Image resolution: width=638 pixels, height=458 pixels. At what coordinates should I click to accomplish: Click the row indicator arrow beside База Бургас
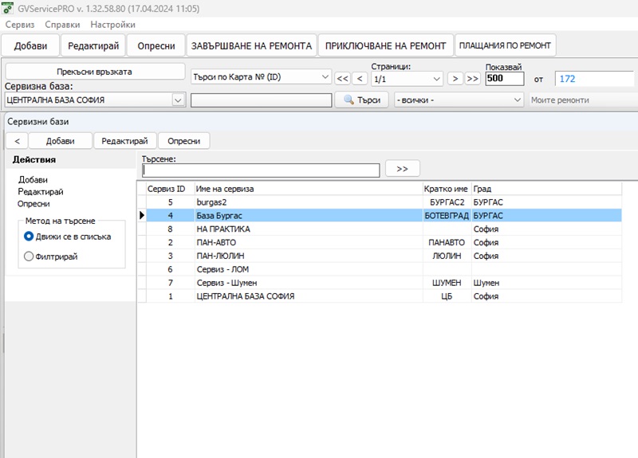point(142,215)
